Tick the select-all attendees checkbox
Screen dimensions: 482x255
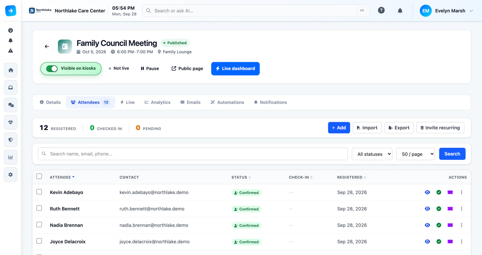pos(39,176)
